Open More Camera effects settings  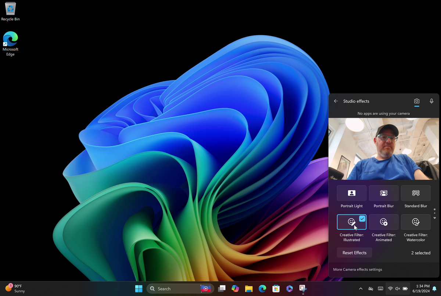click(x=358, y=270)
